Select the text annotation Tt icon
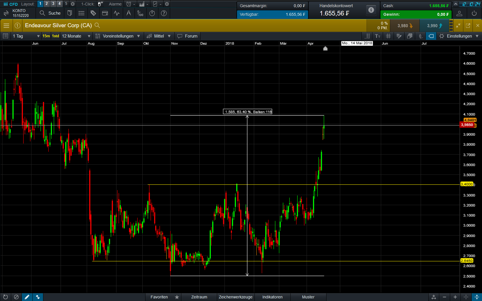The width and height of the screenshot is (482, 301). [x=378, y=36]
